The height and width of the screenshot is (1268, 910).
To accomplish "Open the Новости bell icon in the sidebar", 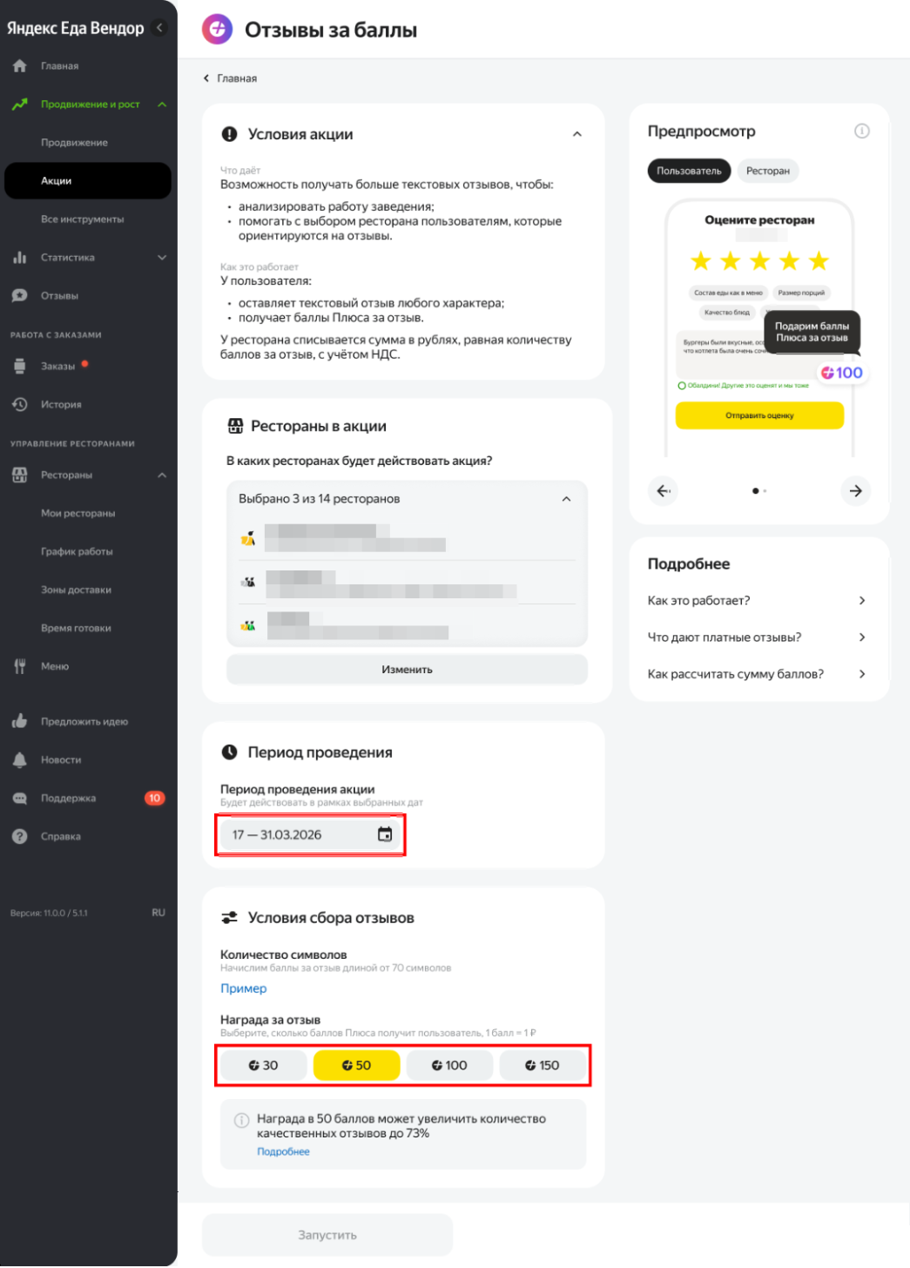I will click(x=20, y=760).
